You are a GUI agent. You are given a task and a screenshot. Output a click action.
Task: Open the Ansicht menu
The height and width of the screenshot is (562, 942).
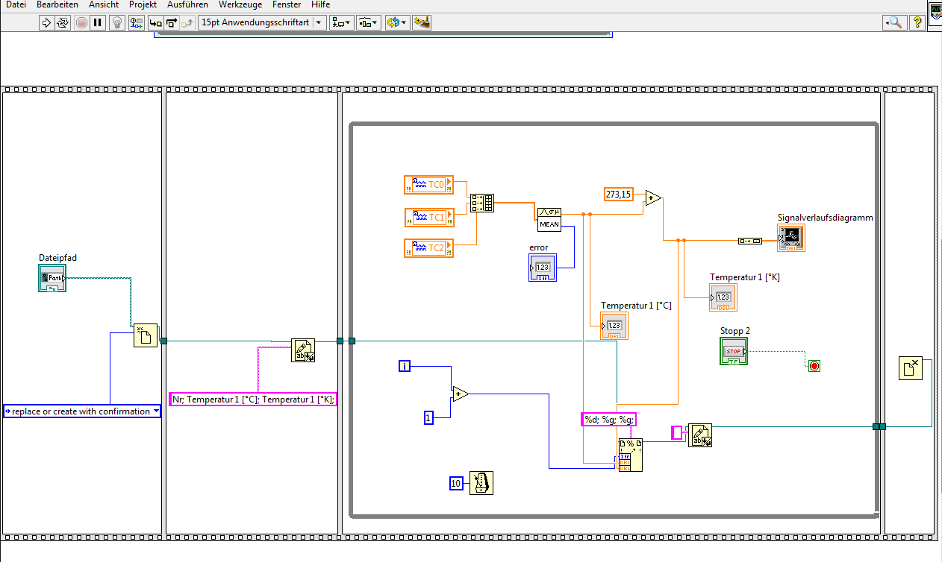pyautogui.click(x=103, y=4)
